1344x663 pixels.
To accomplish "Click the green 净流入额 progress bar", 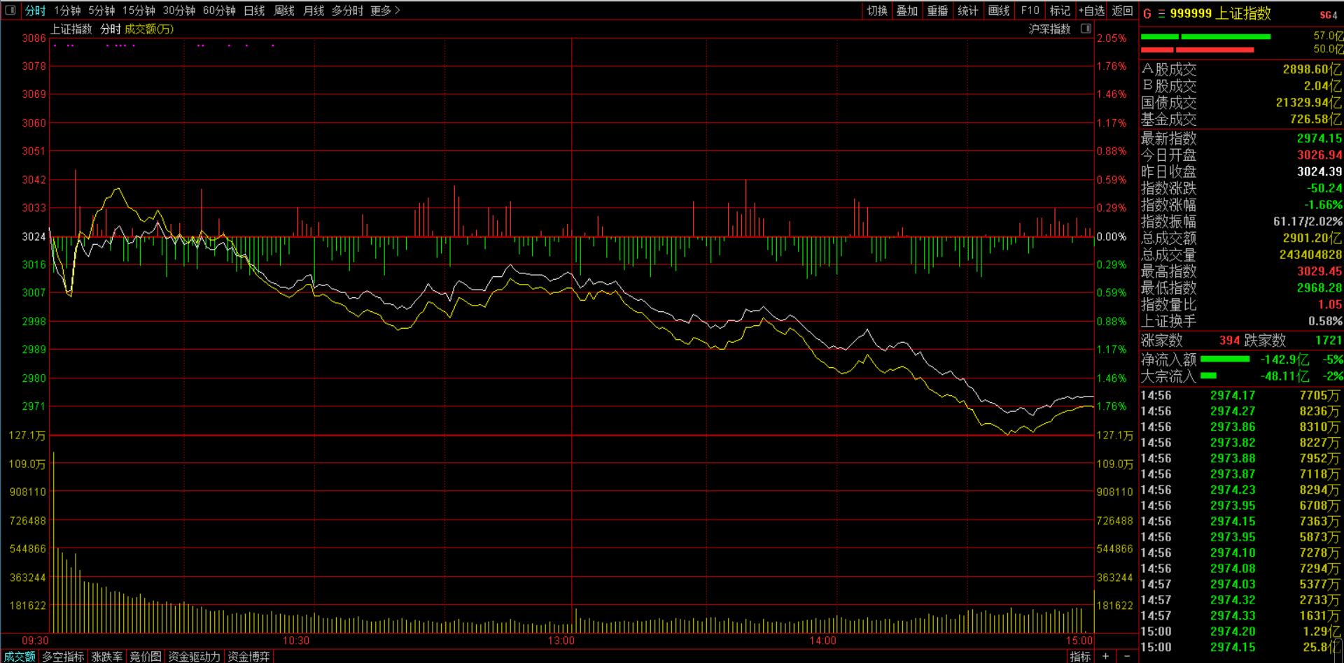I will coord(1225,359).
